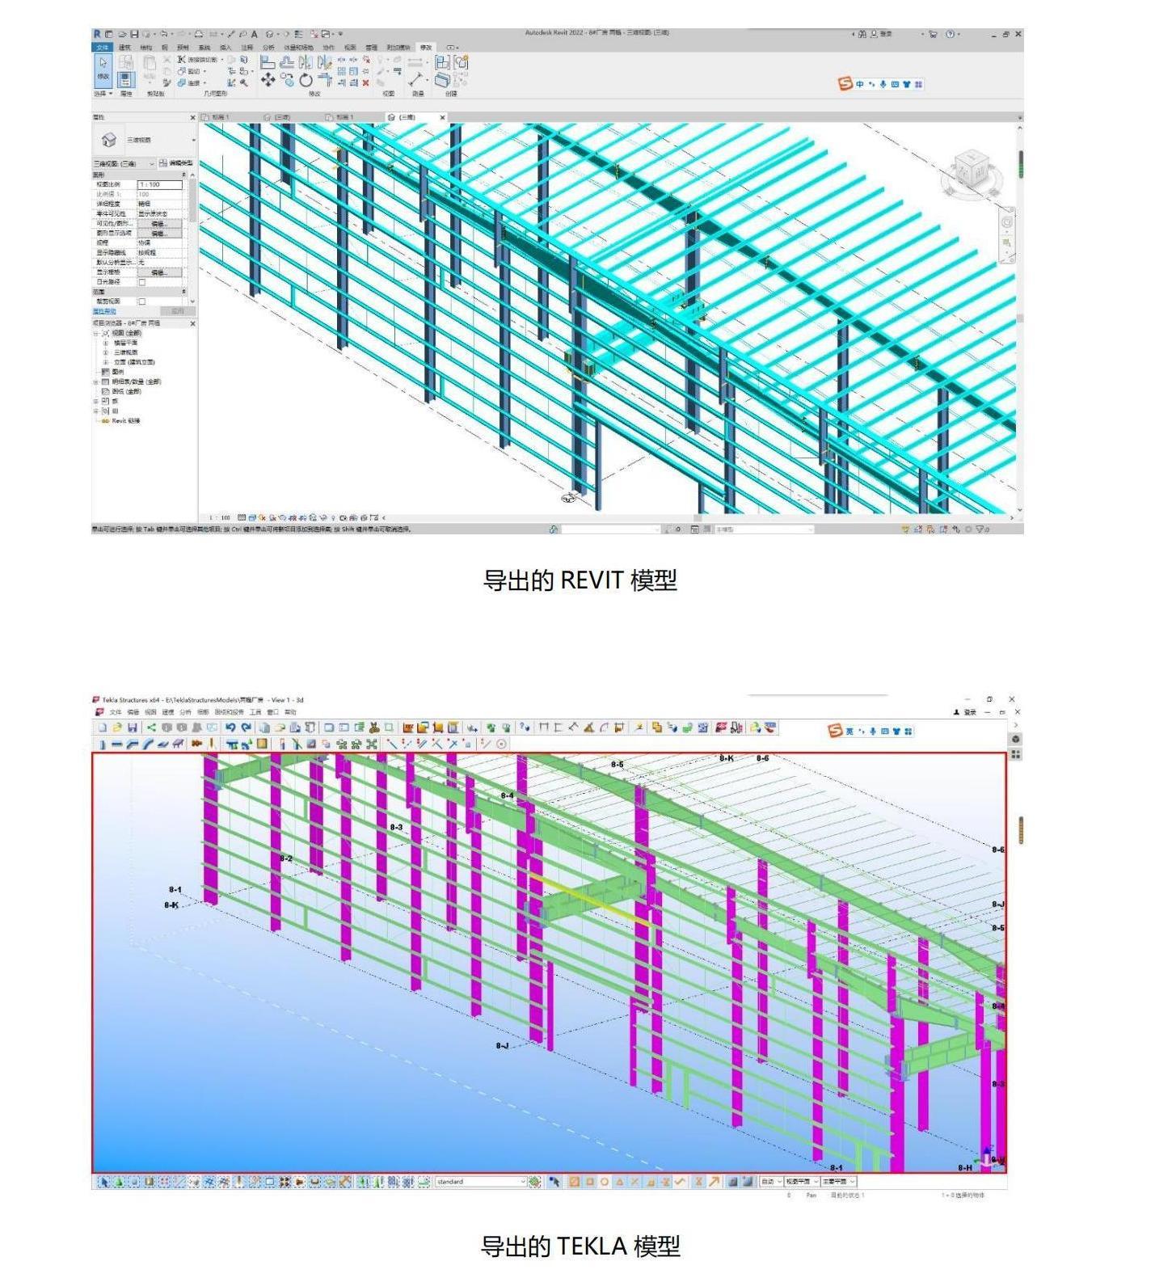Open the Help menu in Tekla menu bar

pos(290,712)
